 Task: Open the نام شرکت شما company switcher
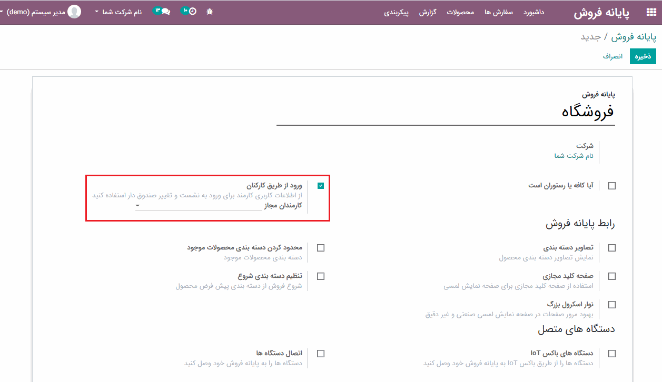pyautogui.click(x=118, y=12)
